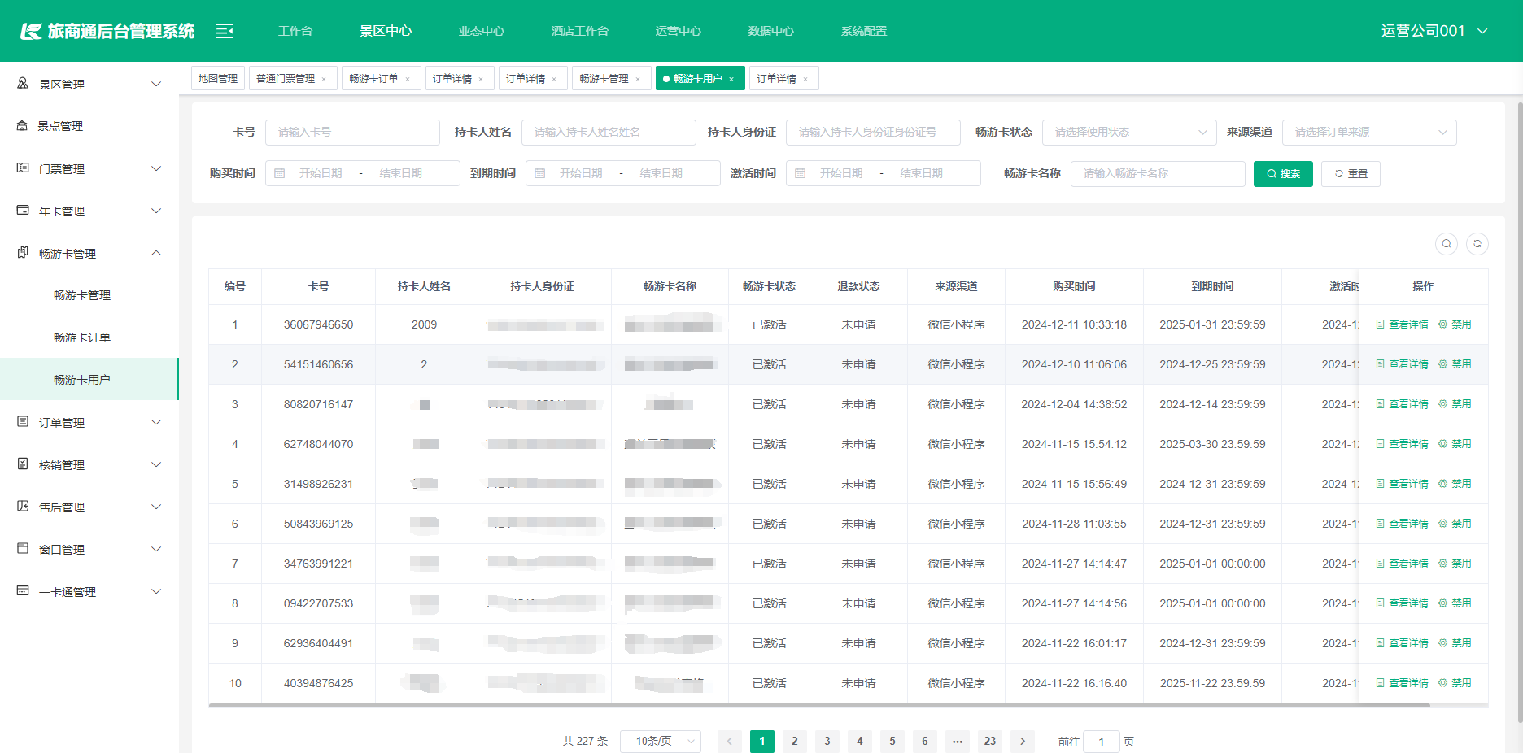
Task: Open the 运营公司001 account dropdown
Action: click(1434, 31)
